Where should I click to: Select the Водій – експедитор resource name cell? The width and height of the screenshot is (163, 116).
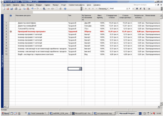[x=42, y=54]
